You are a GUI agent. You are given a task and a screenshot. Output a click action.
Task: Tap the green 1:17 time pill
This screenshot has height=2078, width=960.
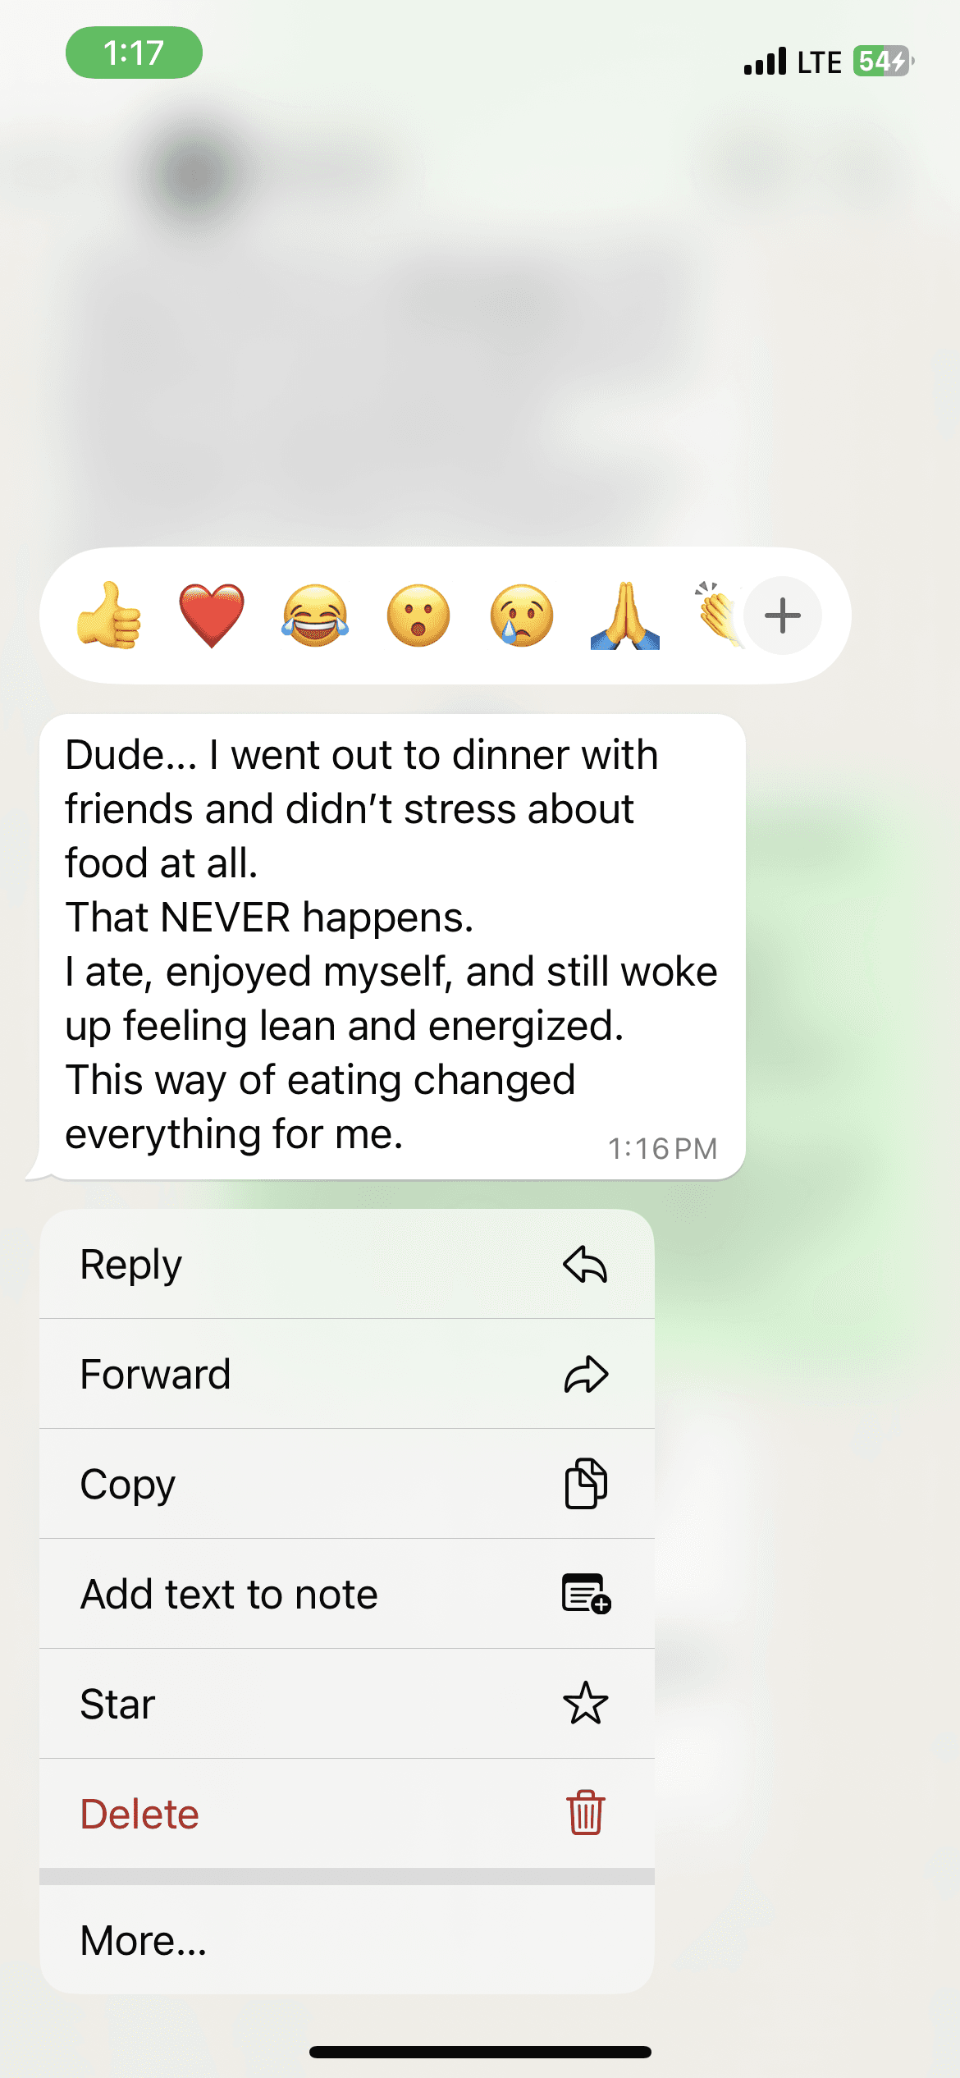[x=134, y=53]
